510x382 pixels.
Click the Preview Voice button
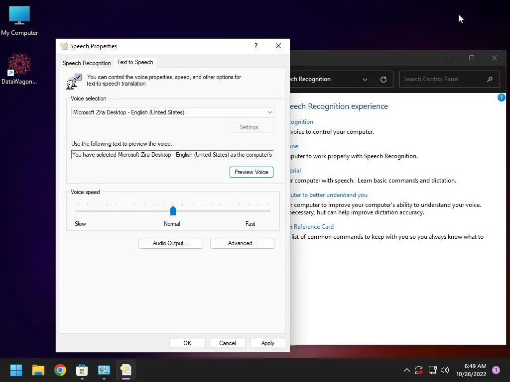tap(252, 172)
